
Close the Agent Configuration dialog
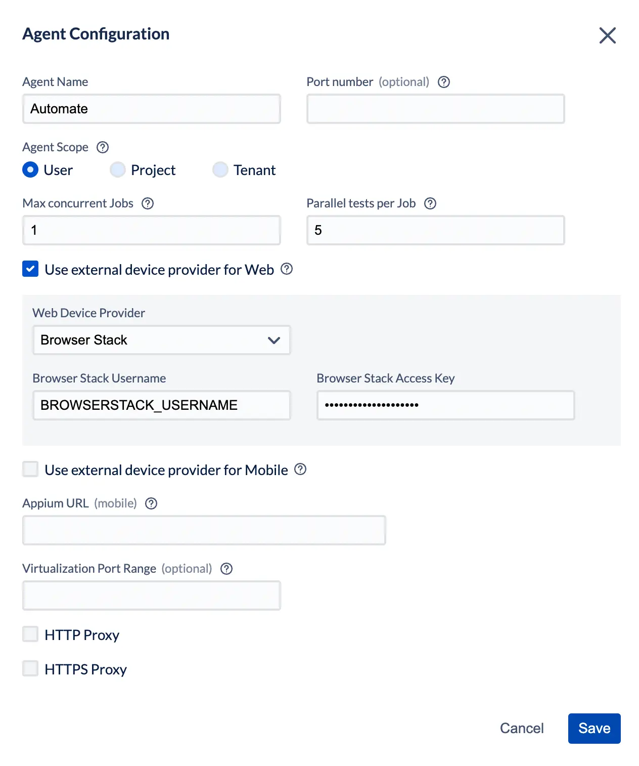607,35
